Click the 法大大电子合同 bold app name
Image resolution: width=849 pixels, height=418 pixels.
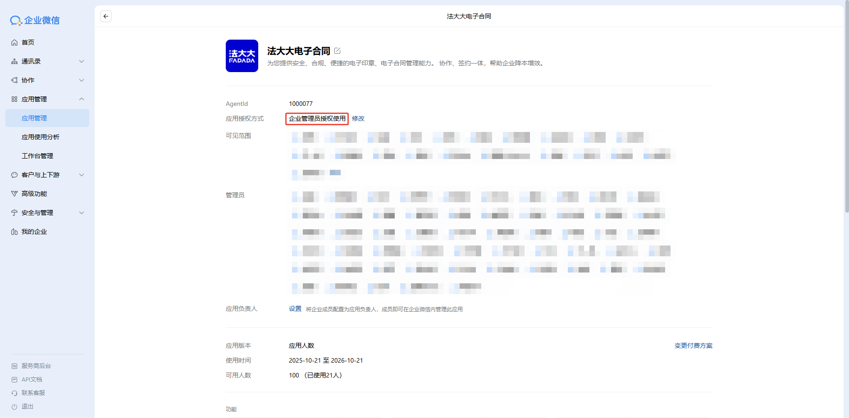[x=299, y=51]
